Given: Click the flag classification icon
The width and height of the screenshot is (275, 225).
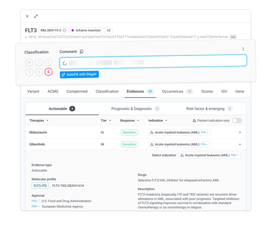Looking at the screenshot, I should (29, 62).
